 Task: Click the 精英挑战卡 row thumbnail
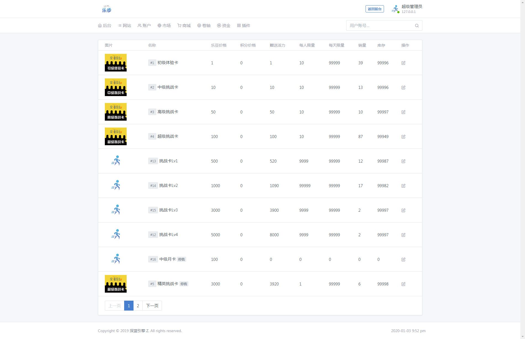116,284
